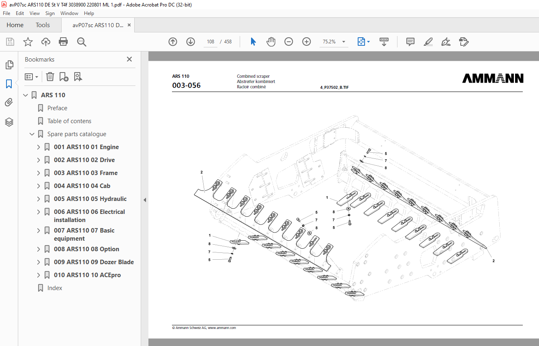Click the Spare parts catalogue bookmark label
The height and width of the screenshot is (346, 539).
77,134
